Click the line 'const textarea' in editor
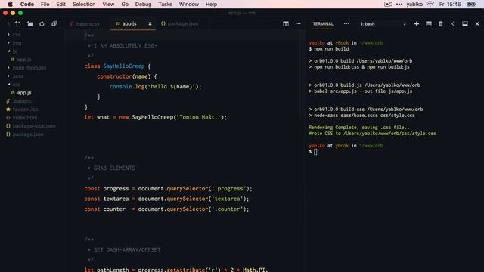This screenshot has height=272, width=484. (166, 199)
